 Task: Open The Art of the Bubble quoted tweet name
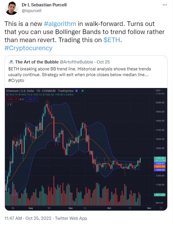37,62
